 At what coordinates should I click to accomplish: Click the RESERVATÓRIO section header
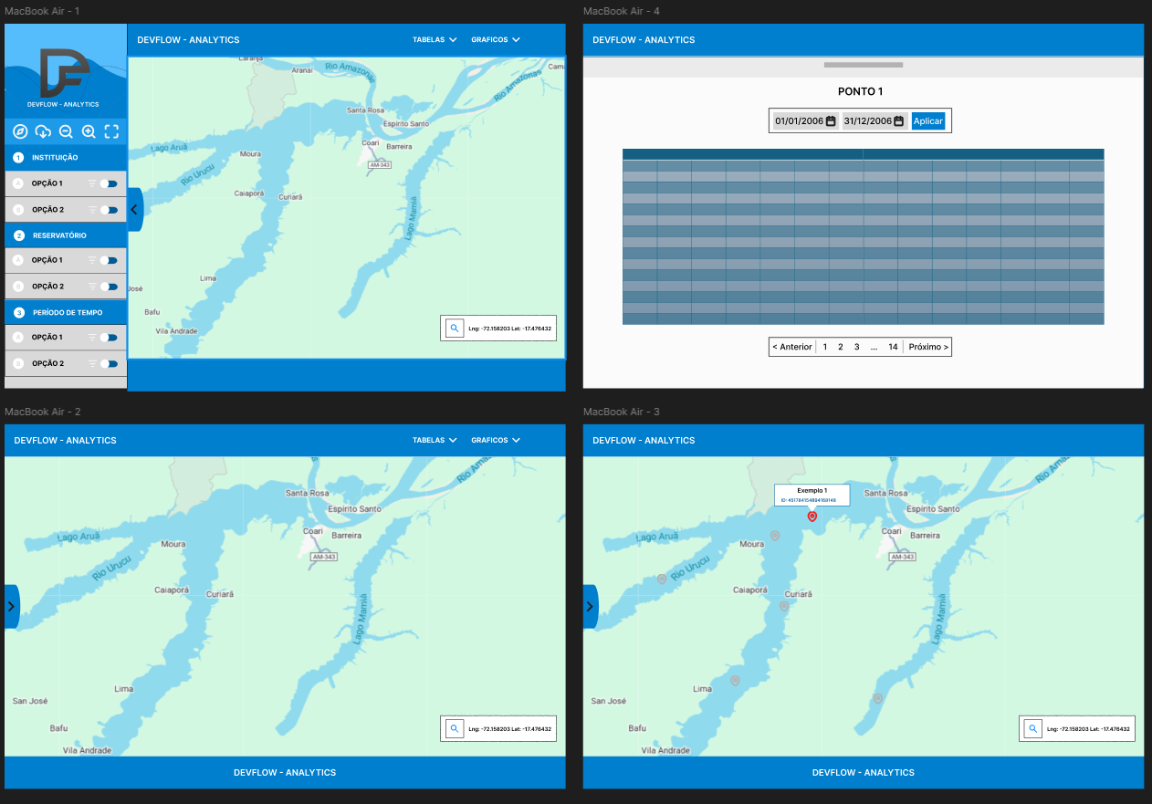66,235
